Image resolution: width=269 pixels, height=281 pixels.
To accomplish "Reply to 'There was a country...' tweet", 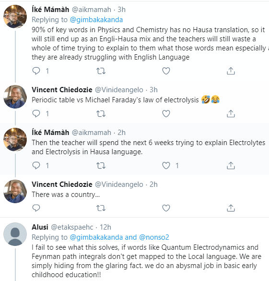I will pos(36,208).
